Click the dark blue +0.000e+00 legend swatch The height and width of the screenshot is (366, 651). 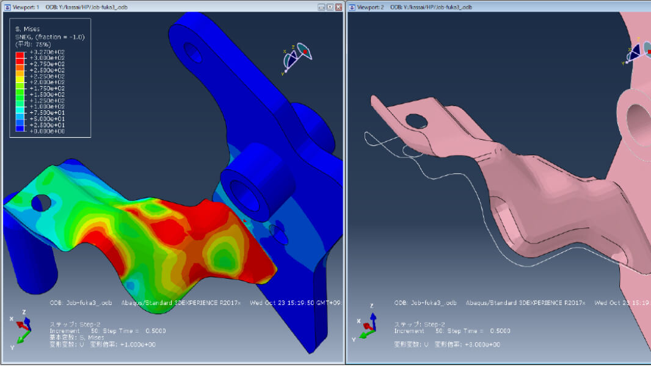pos(20,131)
